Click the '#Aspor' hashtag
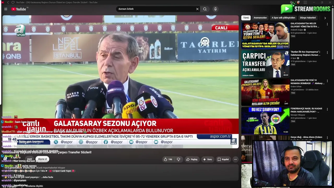This screenshot has width=334, height=188. [x=62, y=168]
